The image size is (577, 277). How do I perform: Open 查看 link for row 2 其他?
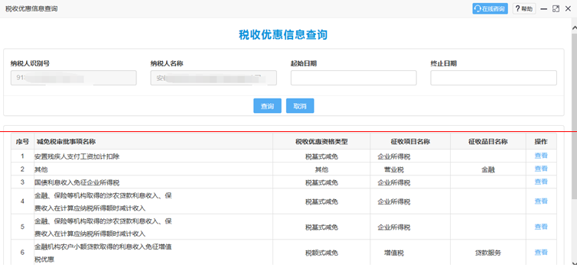point(541,169)
